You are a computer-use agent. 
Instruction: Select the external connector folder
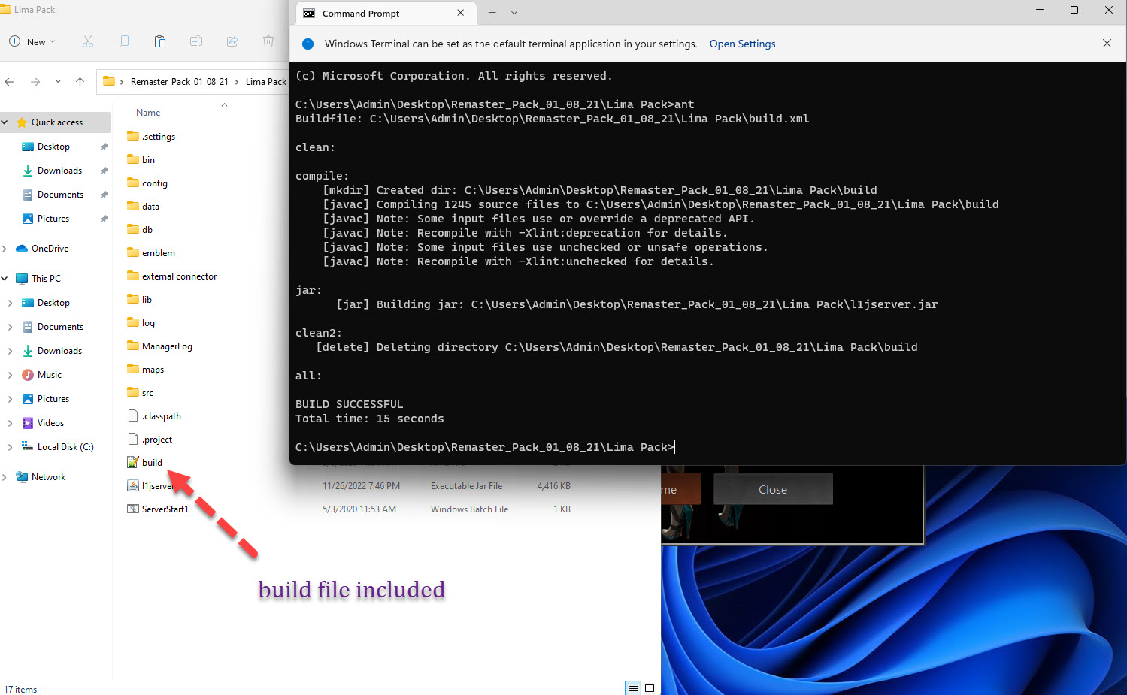[x=179, y=276]
